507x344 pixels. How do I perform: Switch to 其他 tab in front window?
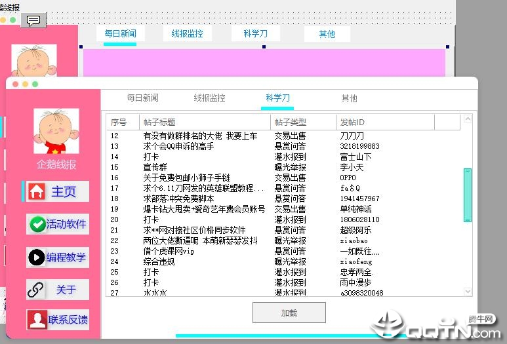[x=349, y=98]
